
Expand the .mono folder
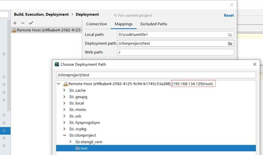[x=64, y=109]
